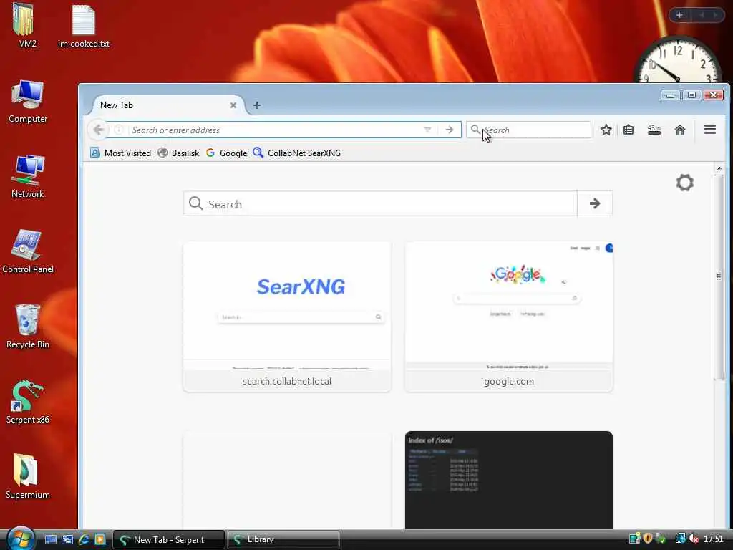Open a new tab with plus button
This screenshot has height=550, width=733.
[257, 105]
